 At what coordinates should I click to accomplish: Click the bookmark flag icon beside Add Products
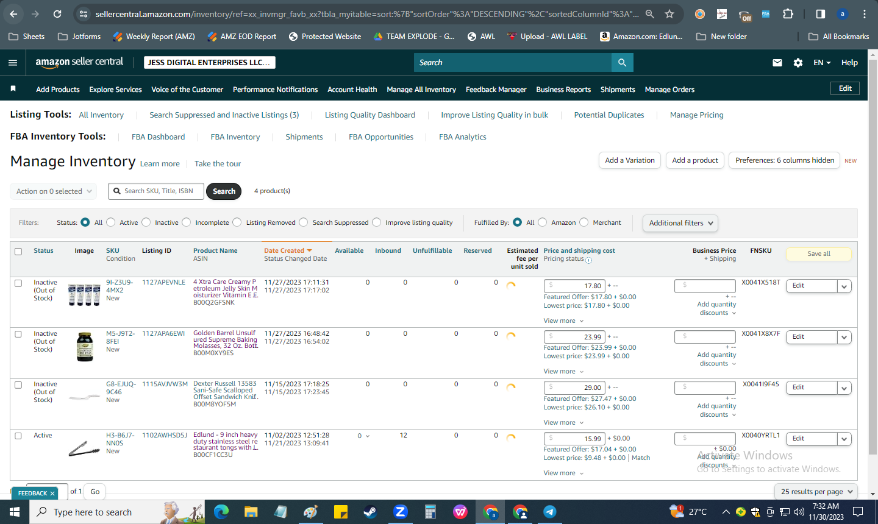coord(13,89)
